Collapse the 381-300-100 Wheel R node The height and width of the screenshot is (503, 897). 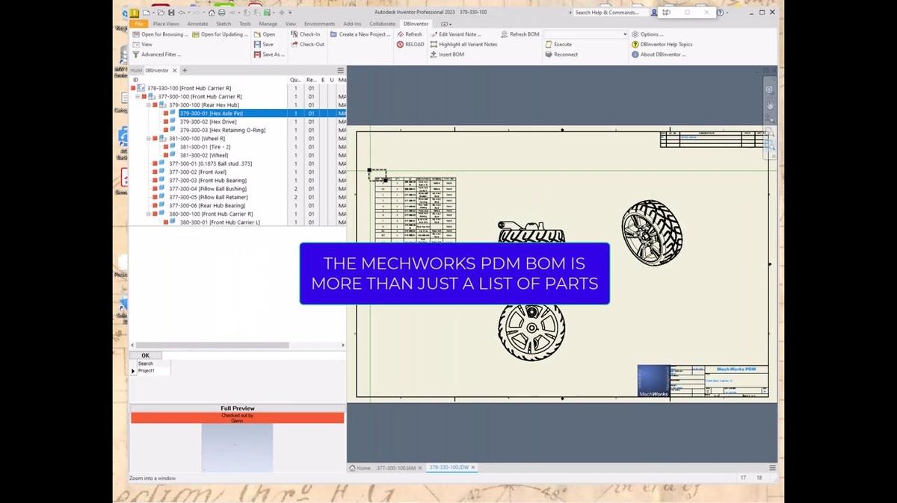click(x=148, y=139)
